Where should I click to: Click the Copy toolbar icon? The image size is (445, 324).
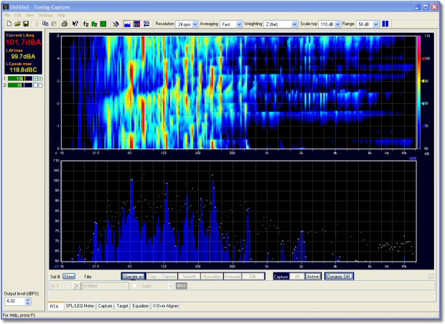(45, 24)
